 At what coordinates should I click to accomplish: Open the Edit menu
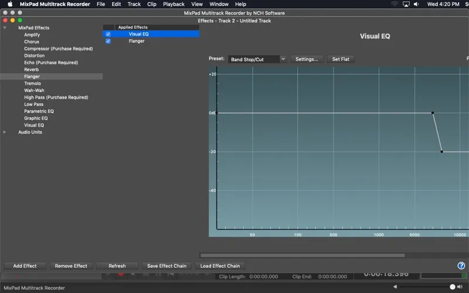click(116, 4)
